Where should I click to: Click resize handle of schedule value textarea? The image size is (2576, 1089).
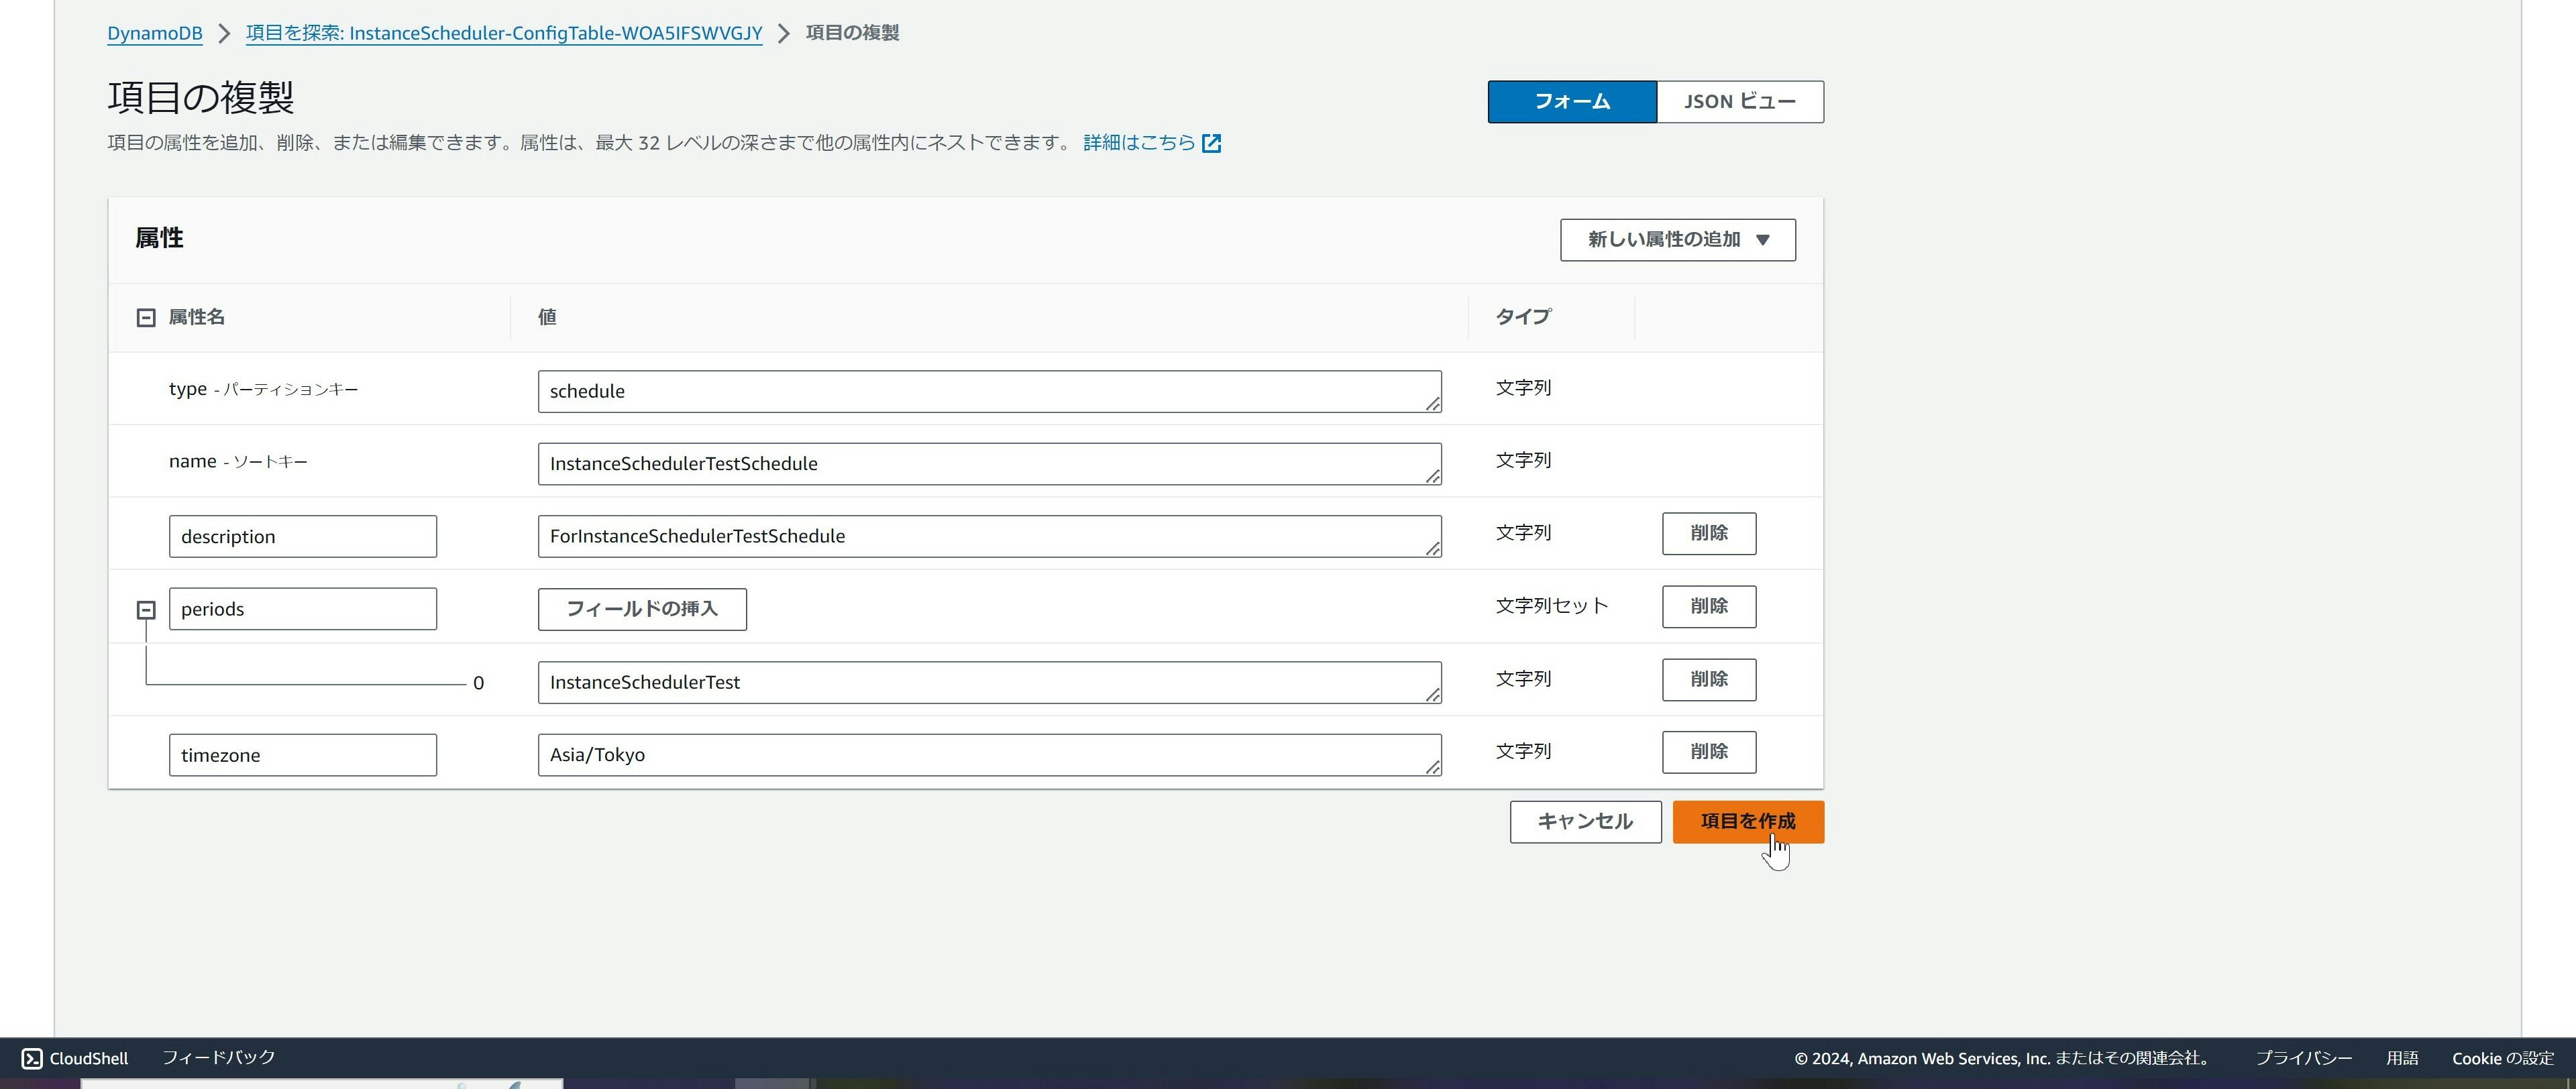[x=1433, y=404]
